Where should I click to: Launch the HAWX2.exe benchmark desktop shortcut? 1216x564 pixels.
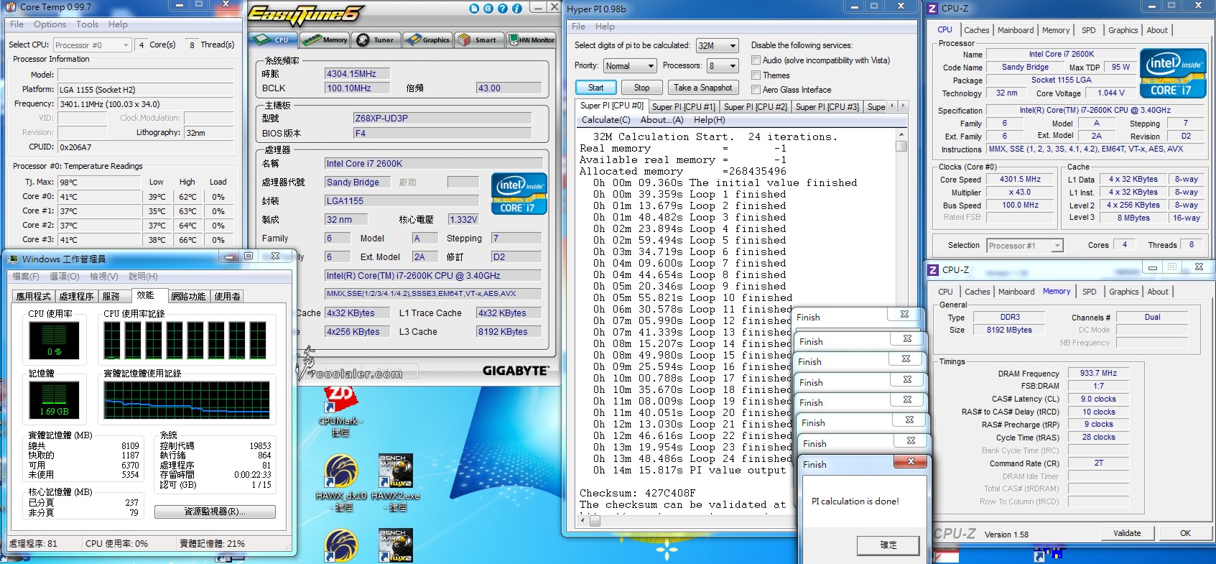(x=396, y=482)
